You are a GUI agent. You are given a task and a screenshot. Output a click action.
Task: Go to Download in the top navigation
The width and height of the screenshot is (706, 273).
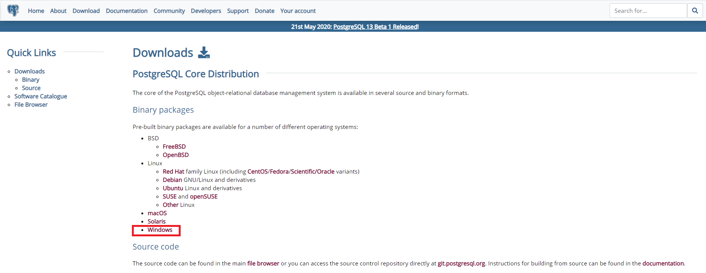[86, 11]
